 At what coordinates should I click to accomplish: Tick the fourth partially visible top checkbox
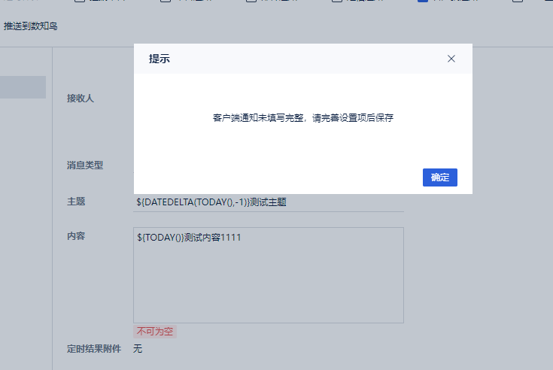tap(337, 1)
